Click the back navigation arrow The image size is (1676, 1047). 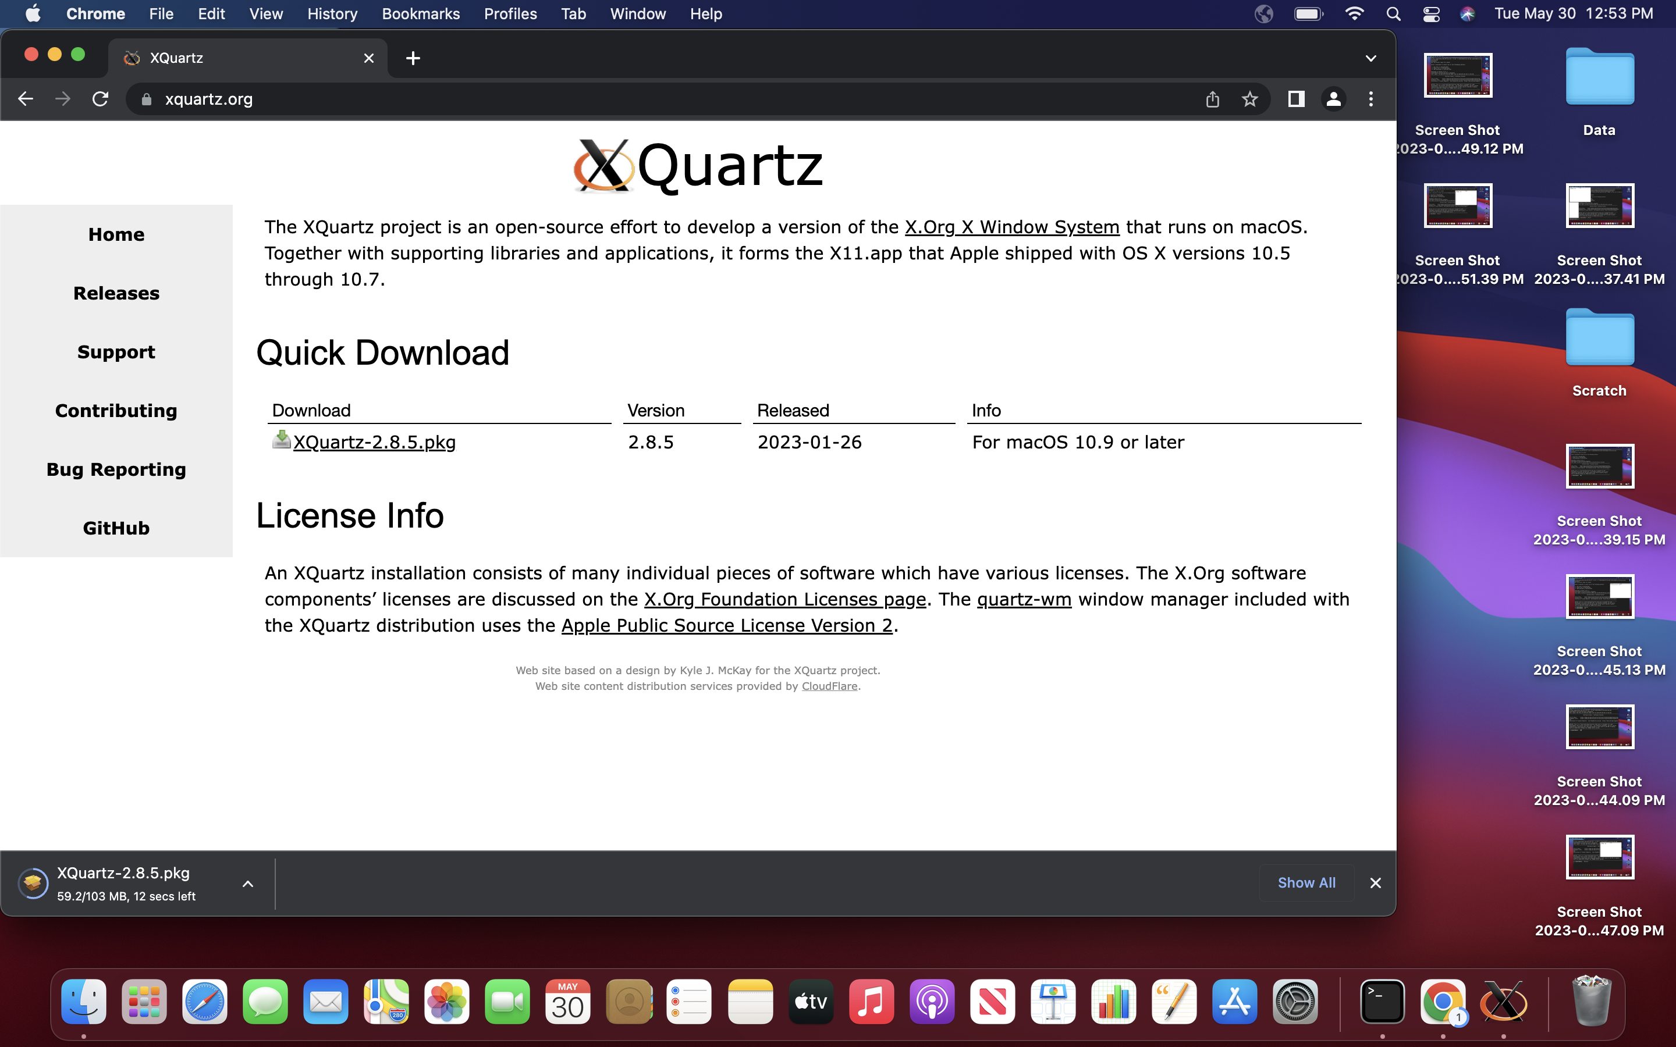pos(26,99)
